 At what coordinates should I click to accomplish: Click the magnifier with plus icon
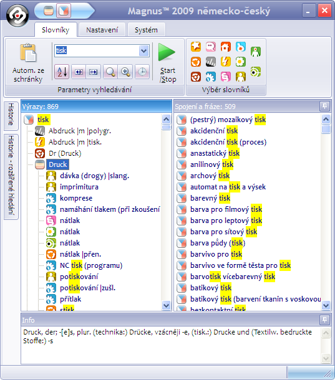tap(125, 72)
